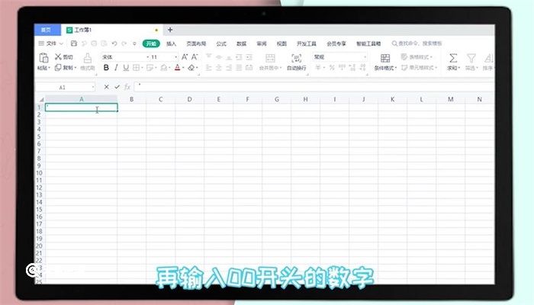Image resolution: width=534 pixels, height=305 pixels.
Task: Select column H header
Action: pyautogui.click(x=305, y=99)
